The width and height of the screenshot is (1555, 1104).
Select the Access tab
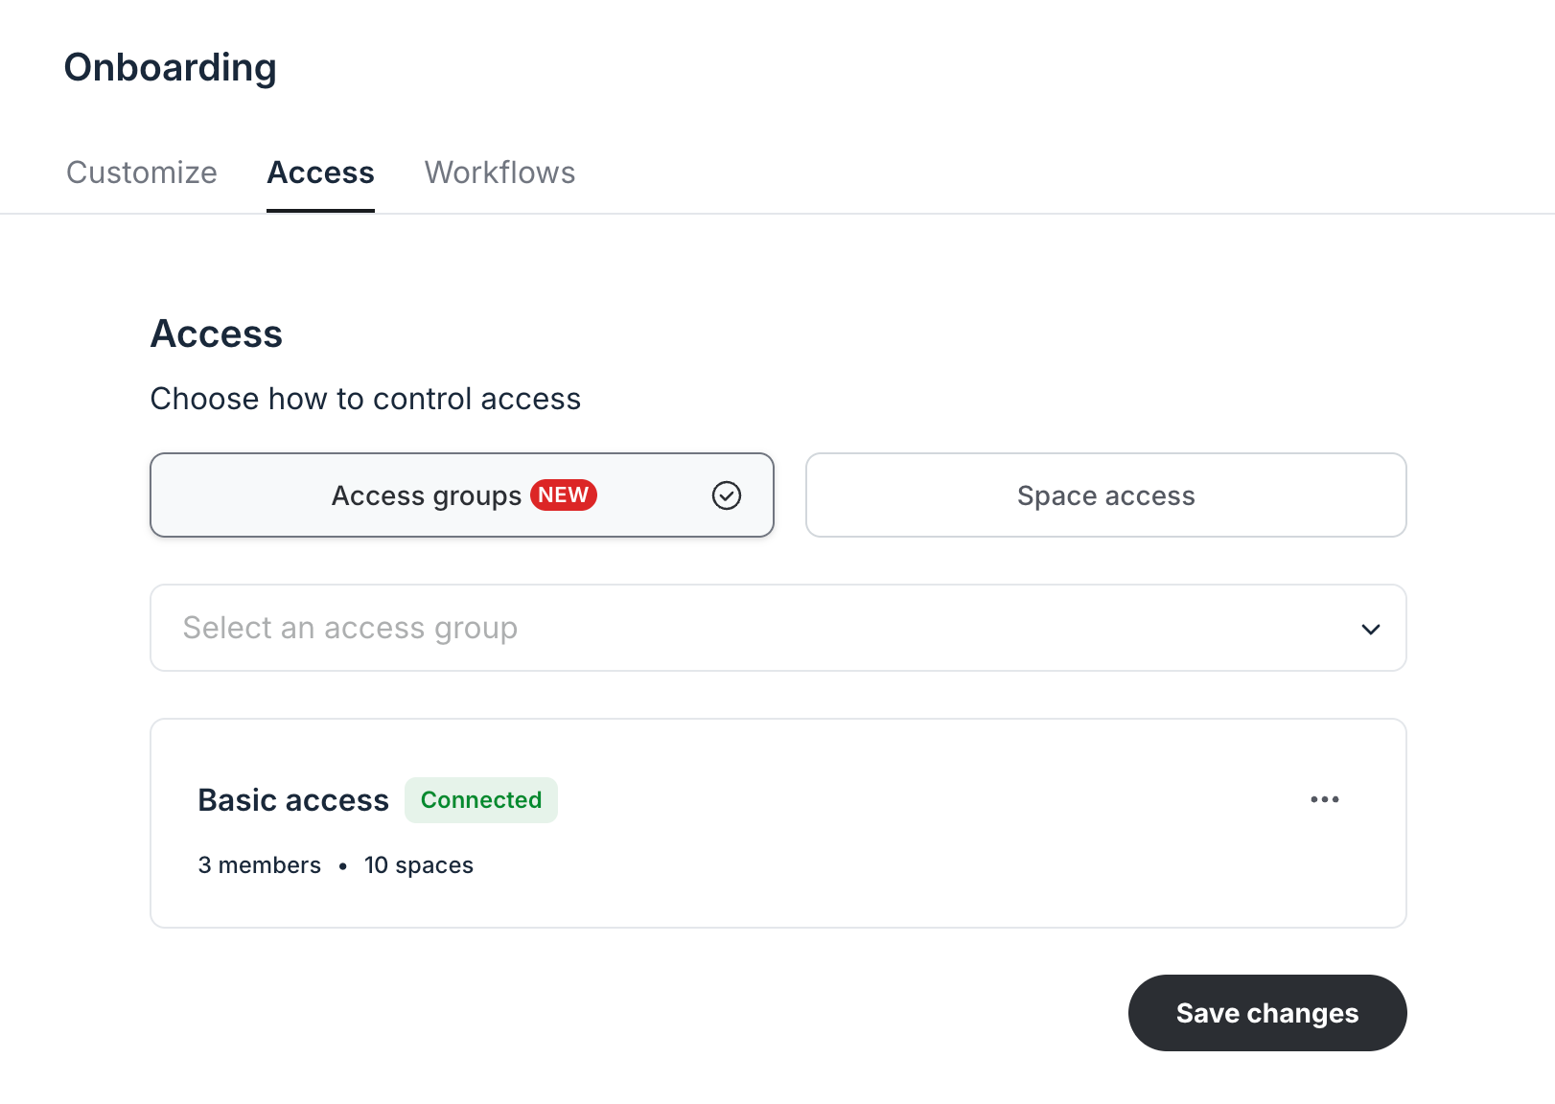tap(320, 172)
